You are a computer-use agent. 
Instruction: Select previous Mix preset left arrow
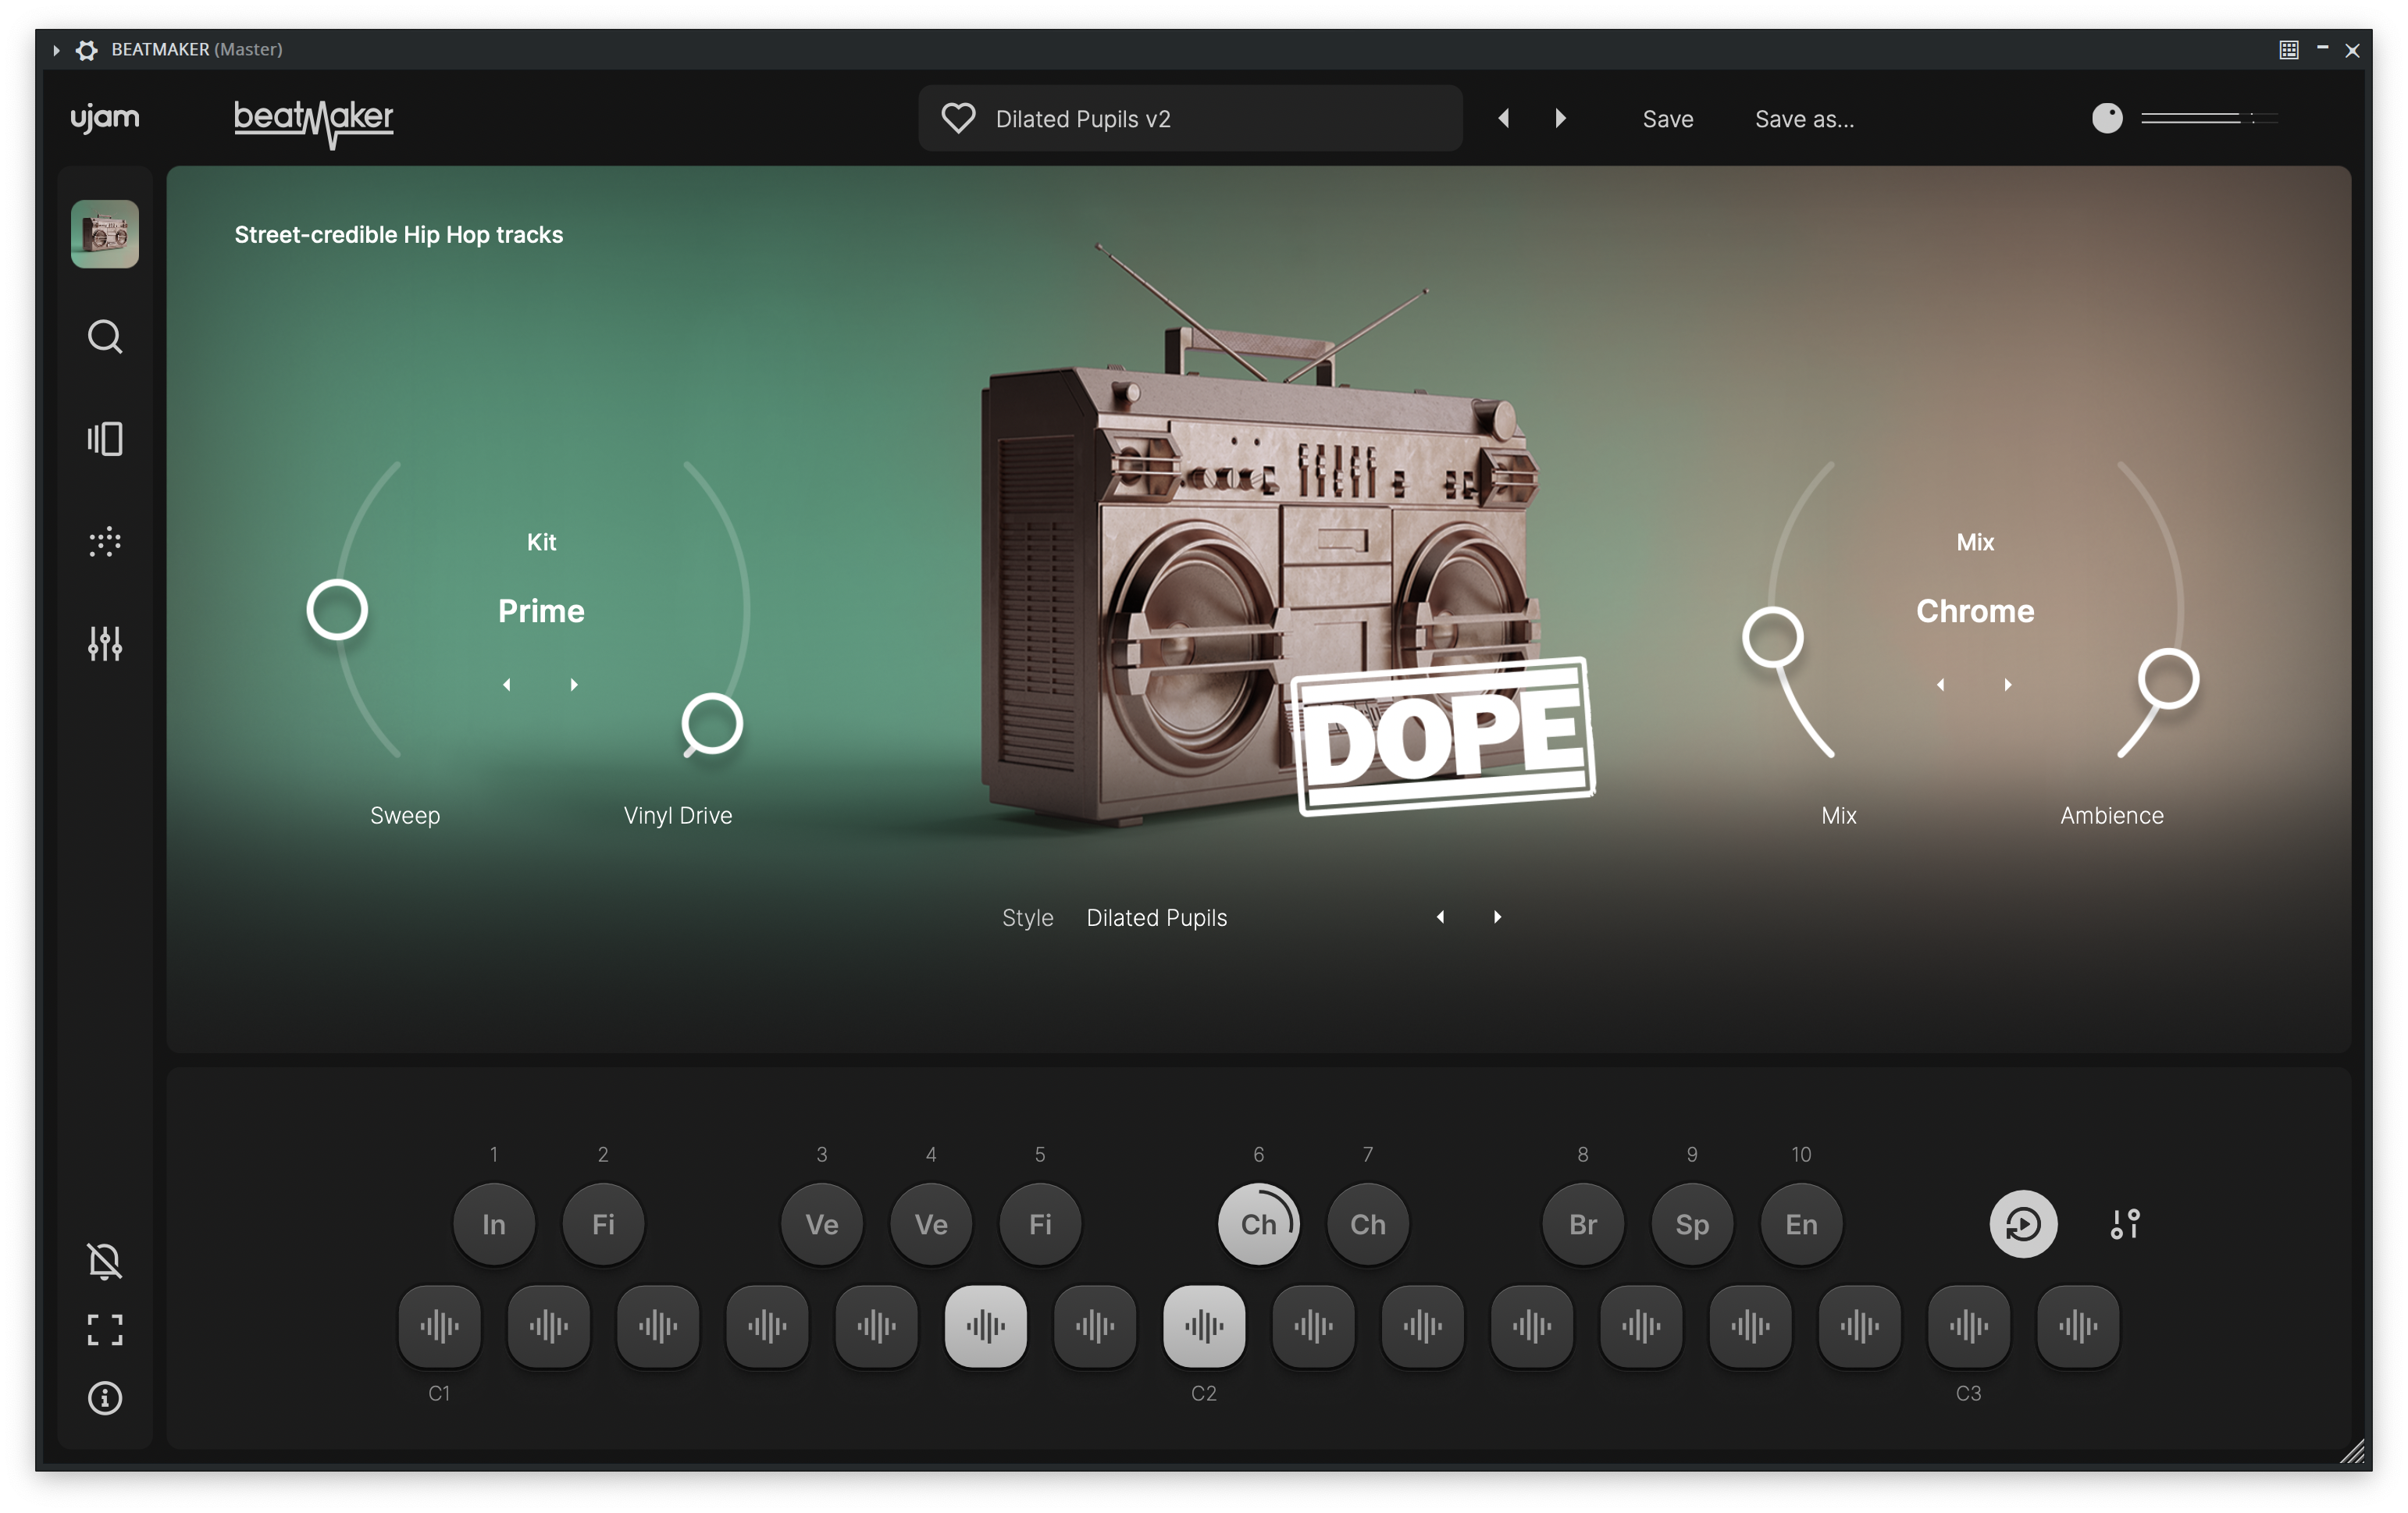pyautogui.click(x=1941, y=685)
